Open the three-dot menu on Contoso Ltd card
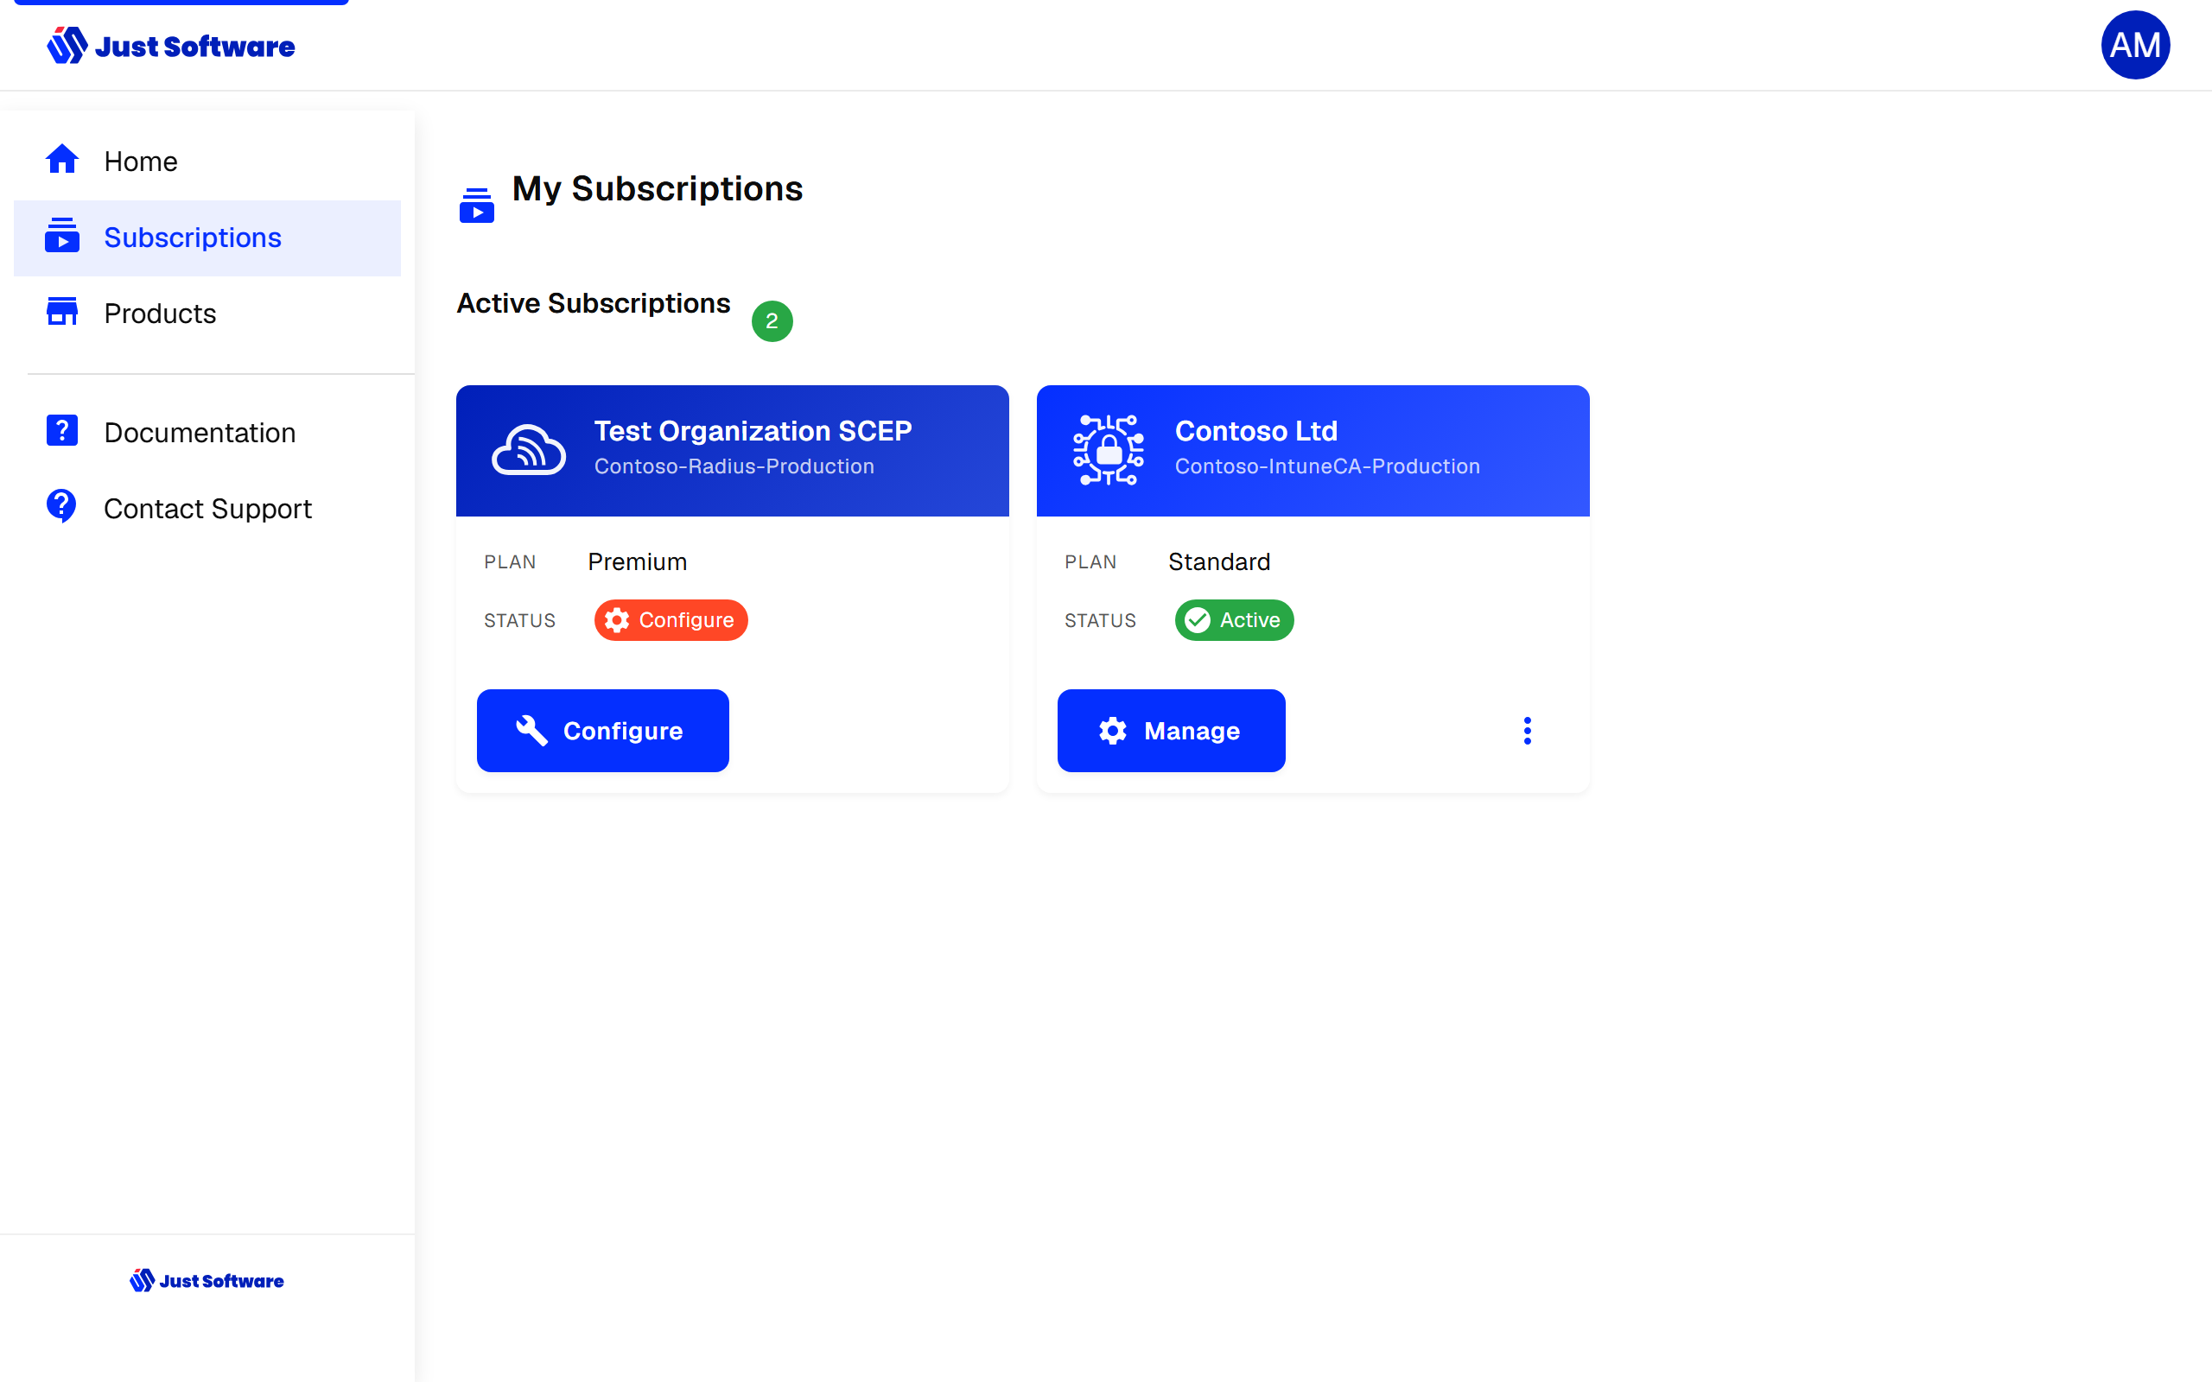Screen dimensions: 2212x1382 pyautogui.click(x=1527, y=731)
